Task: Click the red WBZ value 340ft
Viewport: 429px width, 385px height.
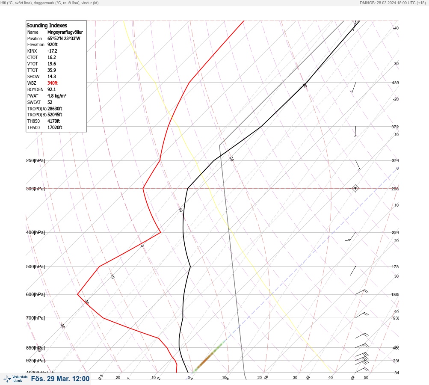Action: [53, 83]
